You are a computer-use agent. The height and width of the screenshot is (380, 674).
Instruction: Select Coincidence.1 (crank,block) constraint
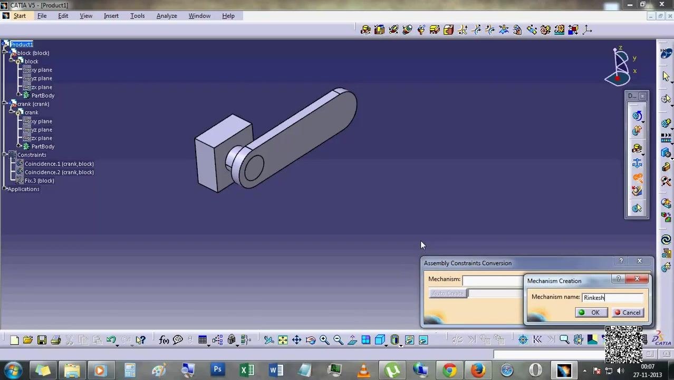[59, 164]
